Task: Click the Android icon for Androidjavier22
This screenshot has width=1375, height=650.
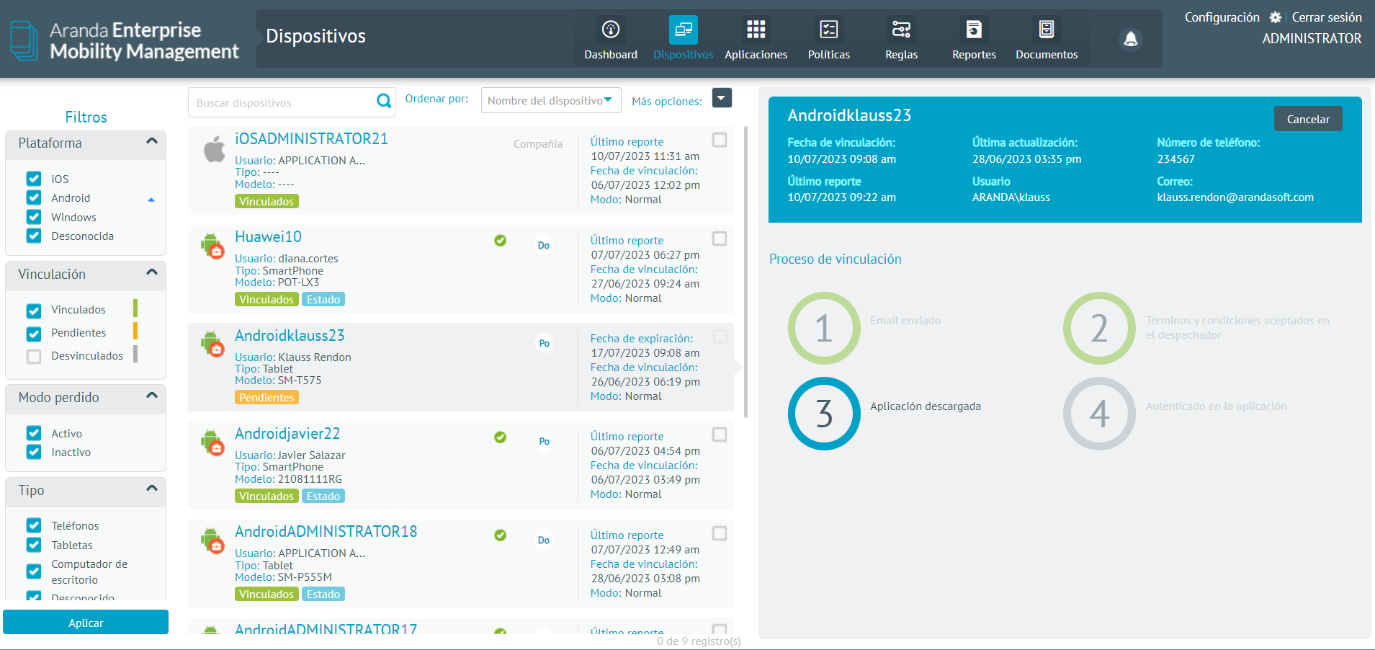Action: [212, 442]
